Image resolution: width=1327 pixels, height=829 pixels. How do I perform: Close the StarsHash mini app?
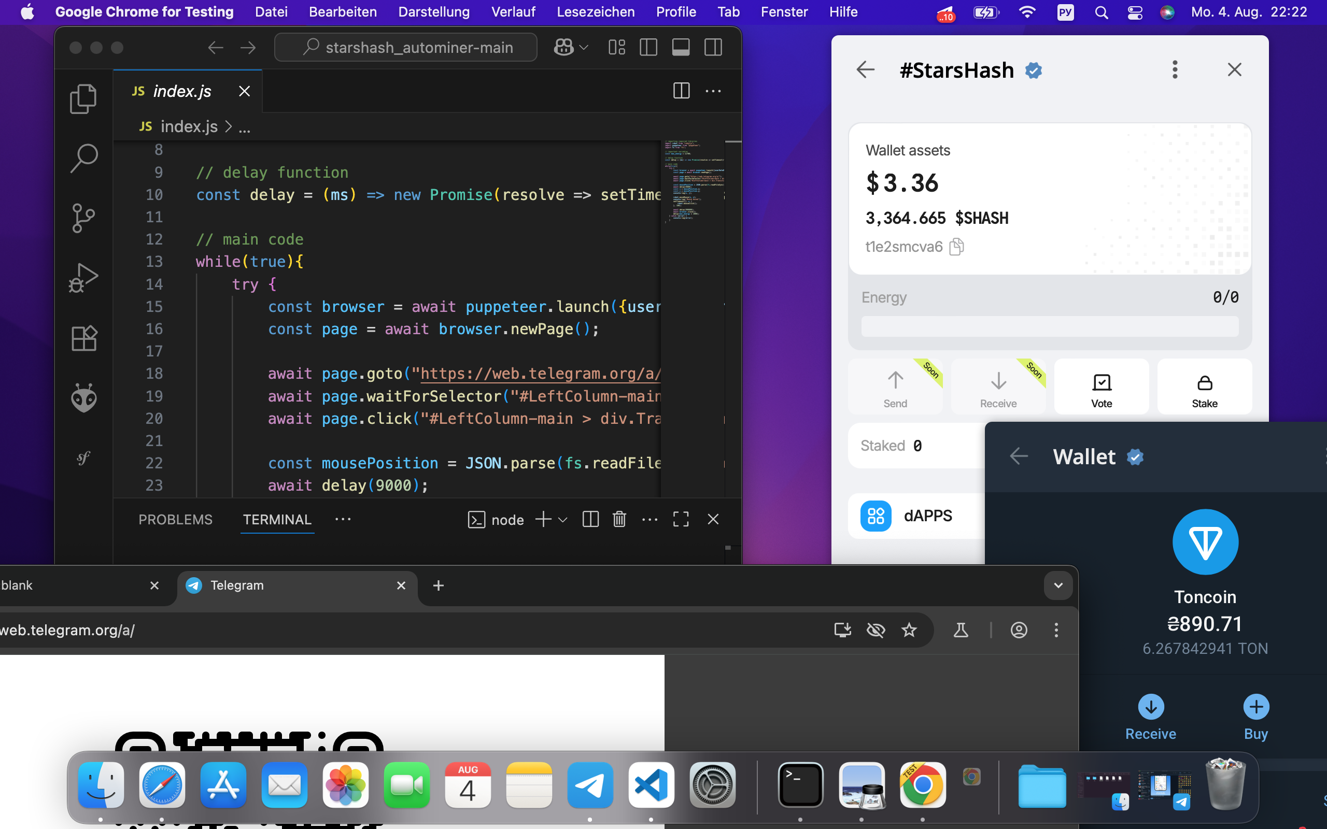coord(1234,69)
